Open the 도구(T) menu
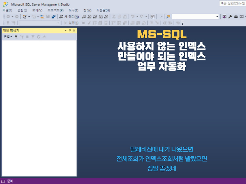The height and width of the screenshot is (184, 246). (73, 10)
